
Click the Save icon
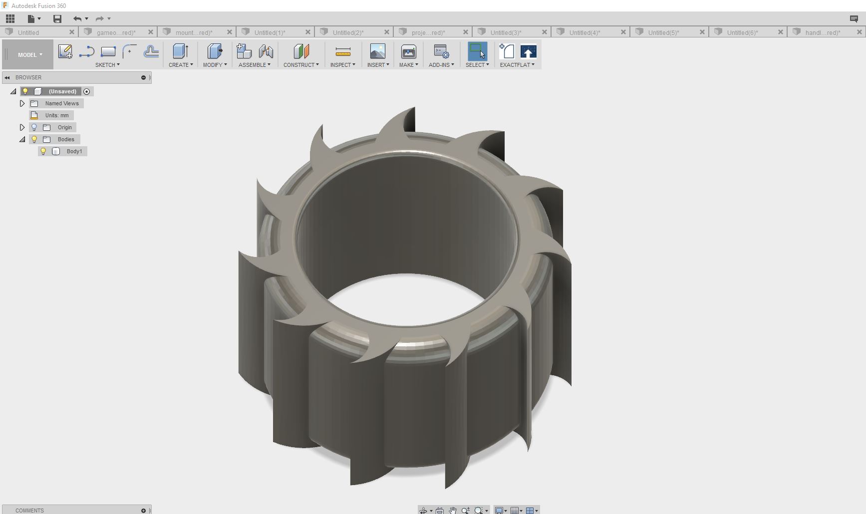[57, 19]
